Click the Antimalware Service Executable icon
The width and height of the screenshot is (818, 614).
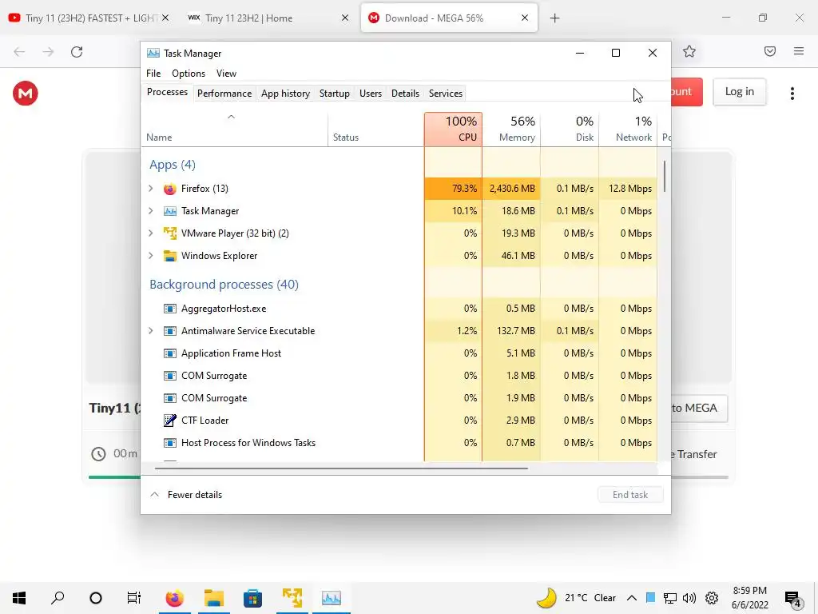[x=169, y=331]
